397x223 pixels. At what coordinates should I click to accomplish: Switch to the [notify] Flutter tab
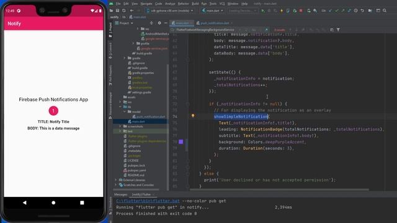[x=141, y=195]
